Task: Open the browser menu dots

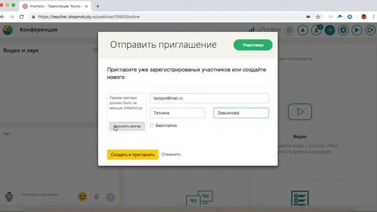Action: tap(373, 17)
